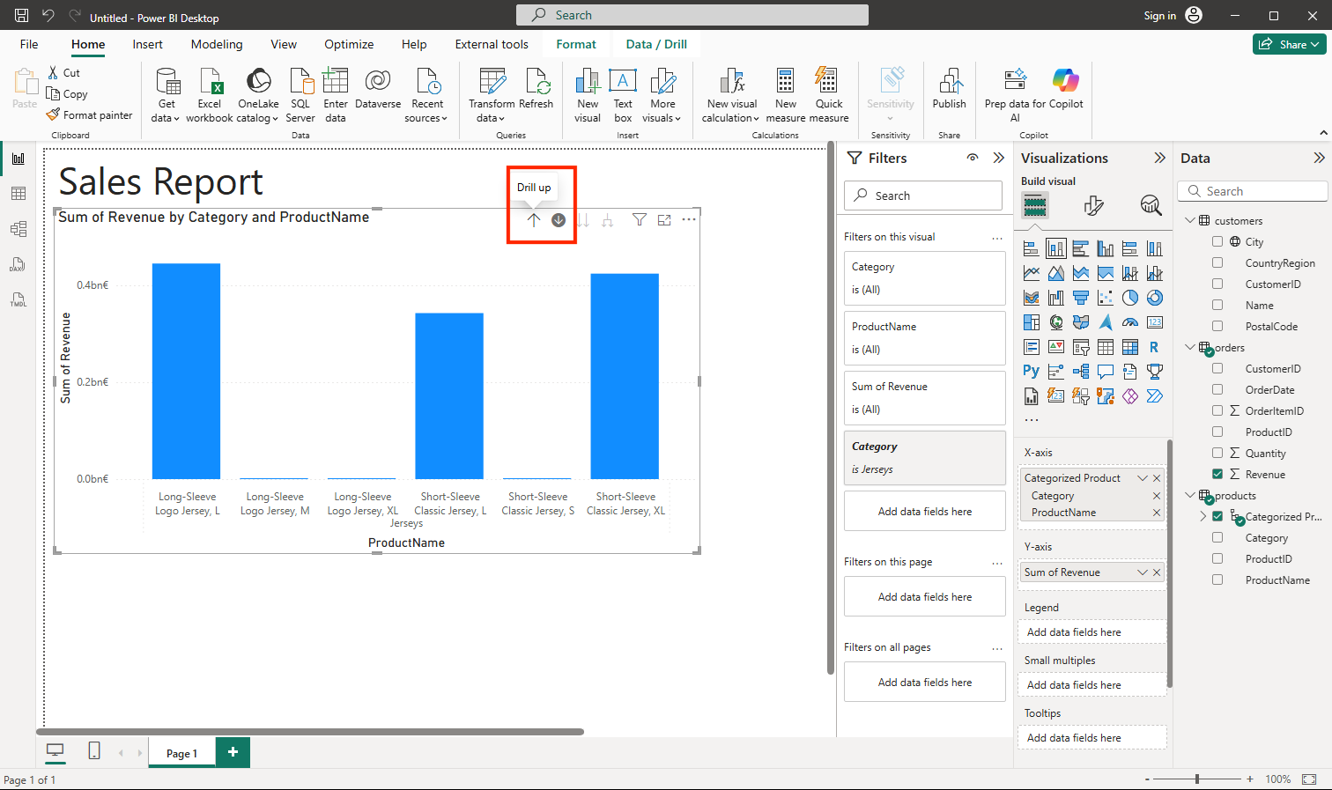Collapse the orders table in Data pane

1189,347
